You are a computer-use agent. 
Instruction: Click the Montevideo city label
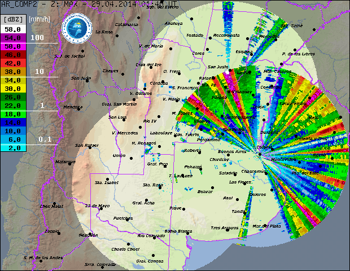pos(283,159)
